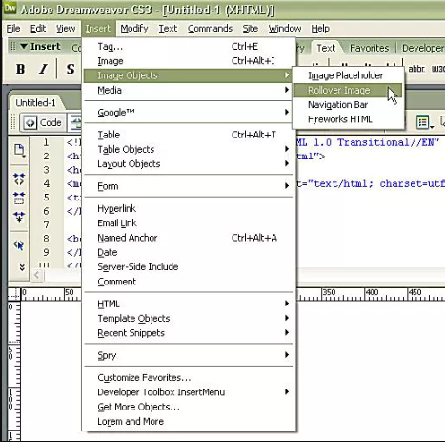445x442 pixels.
Task: Select the Untitled-1 document tab
Action: click(35, 103)
